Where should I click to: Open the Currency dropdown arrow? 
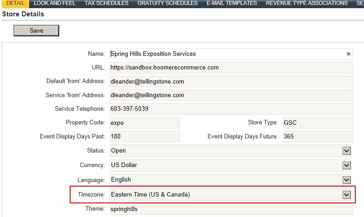point(347,165)
